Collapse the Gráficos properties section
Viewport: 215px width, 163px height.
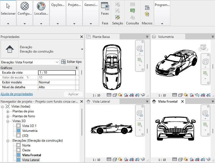click(x=76, y=68)
